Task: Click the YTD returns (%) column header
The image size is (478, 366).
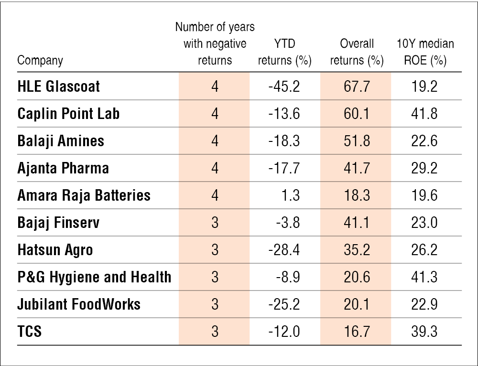Action: 284,53
